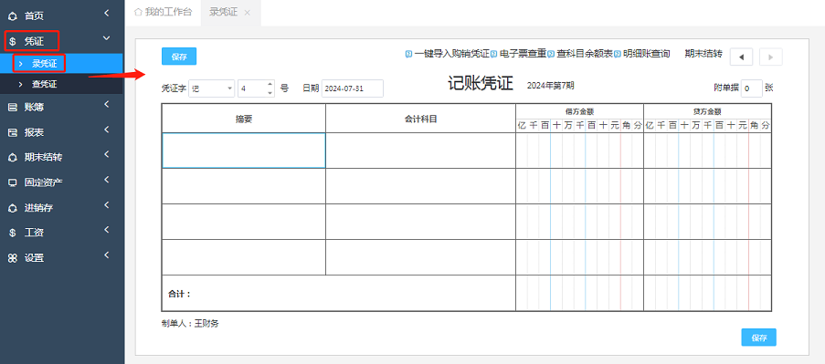This screenshot has width=825, height=364.
Task: Open the 明细账查询 link
Action: click(646, 54)
